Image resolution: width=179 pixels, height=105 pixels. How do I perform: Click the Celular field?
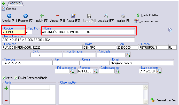(95, 63)
